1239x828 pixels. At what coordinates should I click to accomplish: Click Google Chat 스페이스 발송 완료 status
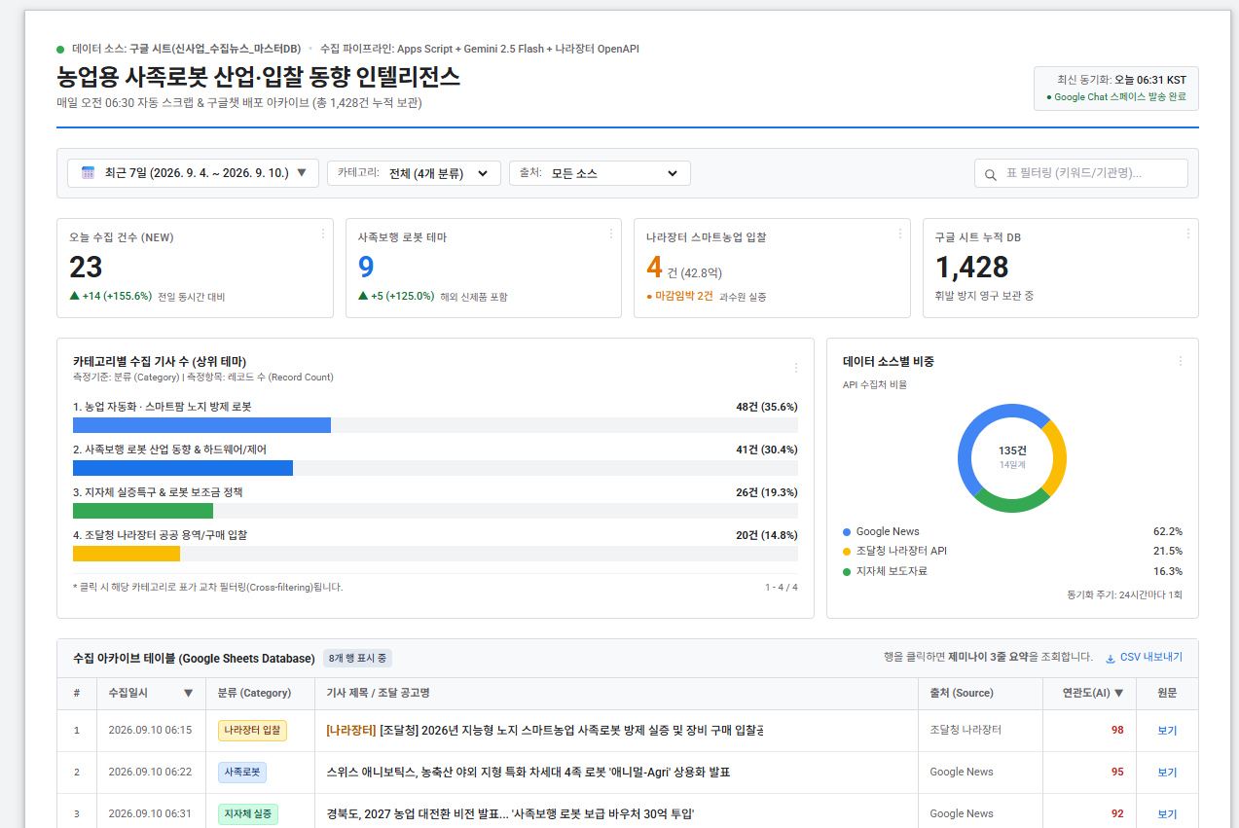[x=1116, y=97]
